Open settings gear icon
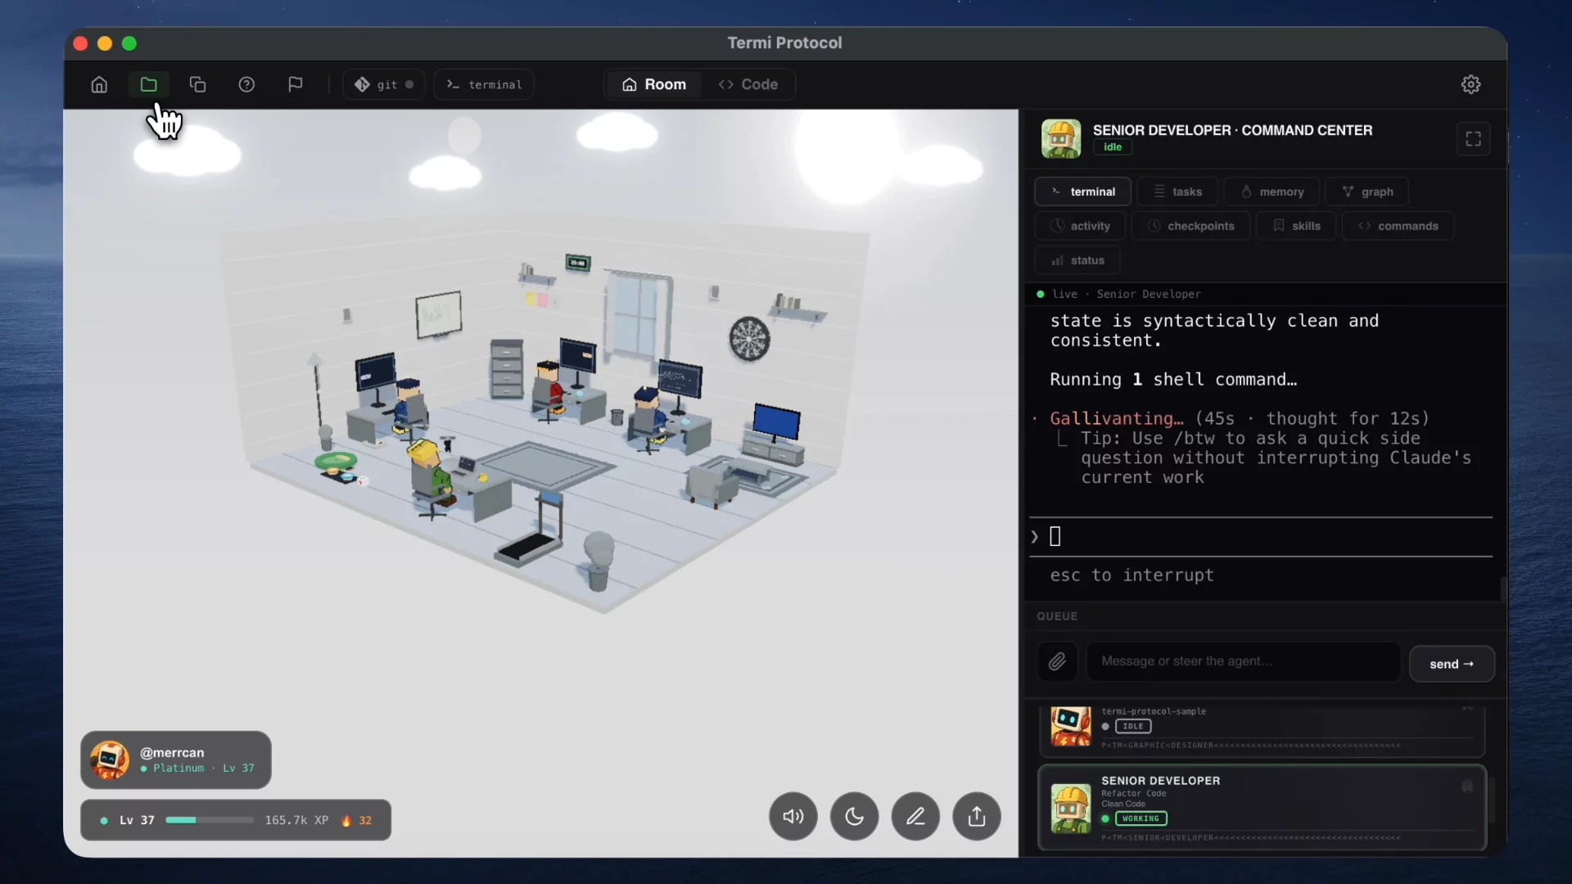The width and height of the screenshot is (1572, 884). pos(1470,84)
